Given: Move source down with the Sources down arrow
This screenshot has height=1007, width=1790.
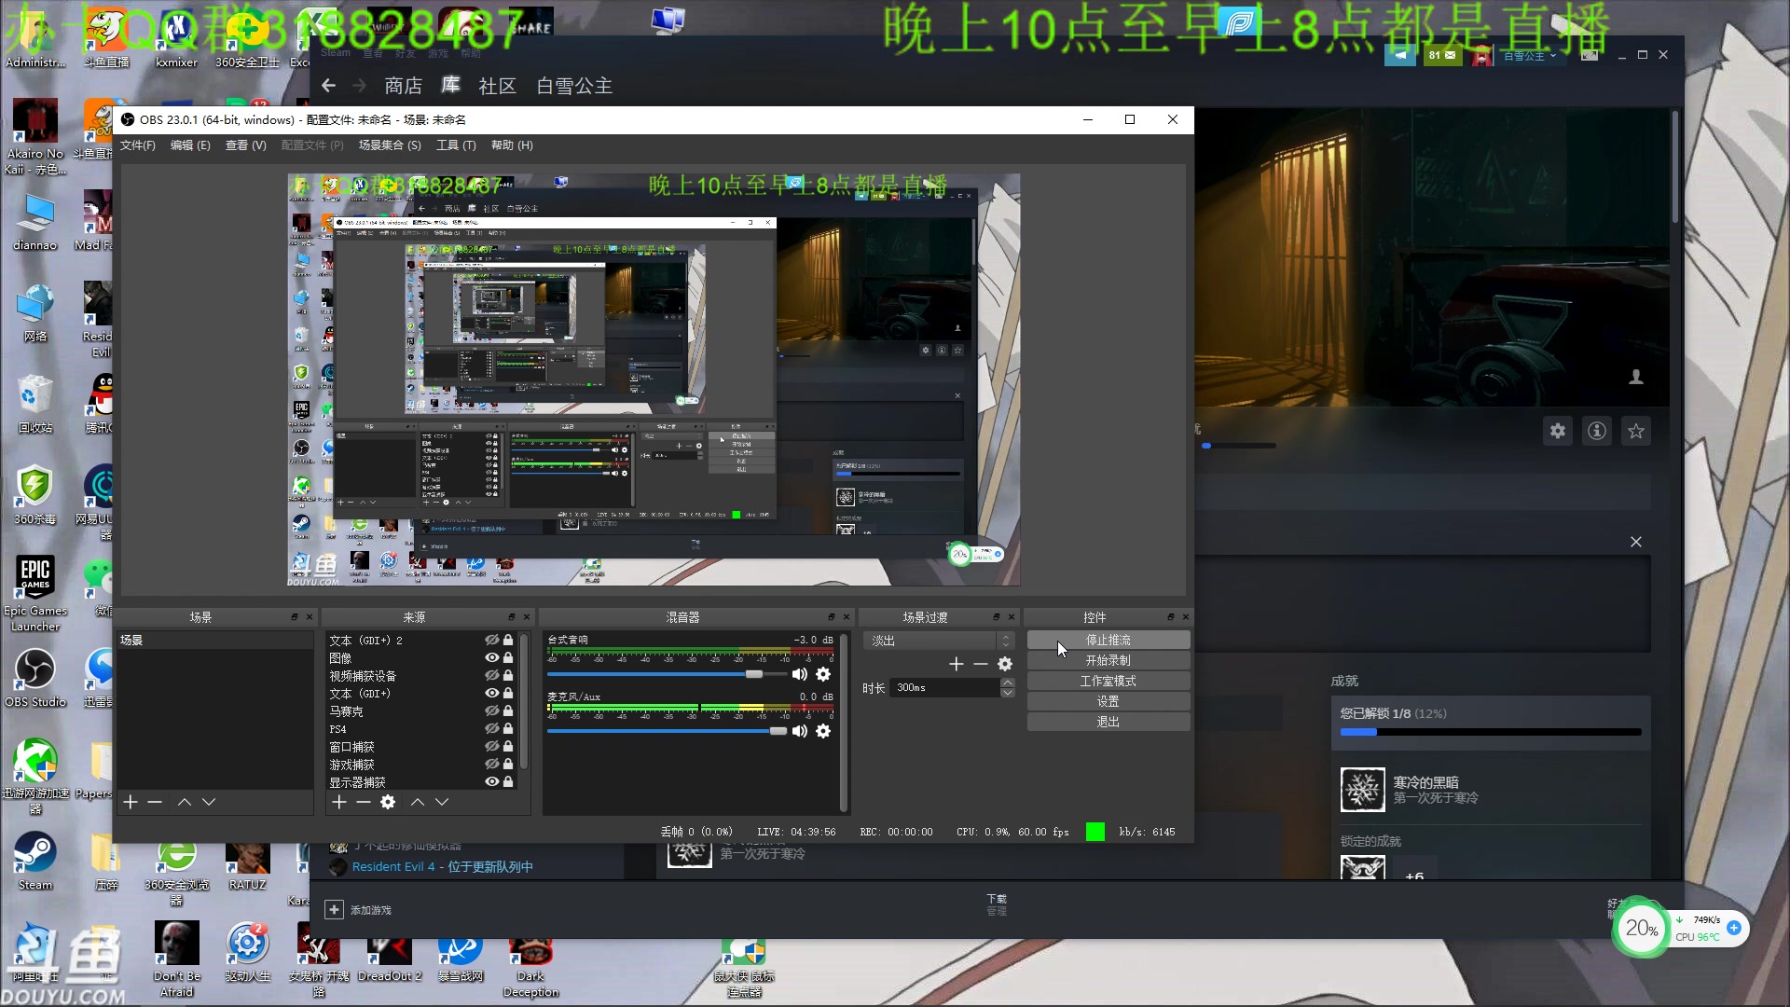Looking at the screenshot, I should (442, 802).
